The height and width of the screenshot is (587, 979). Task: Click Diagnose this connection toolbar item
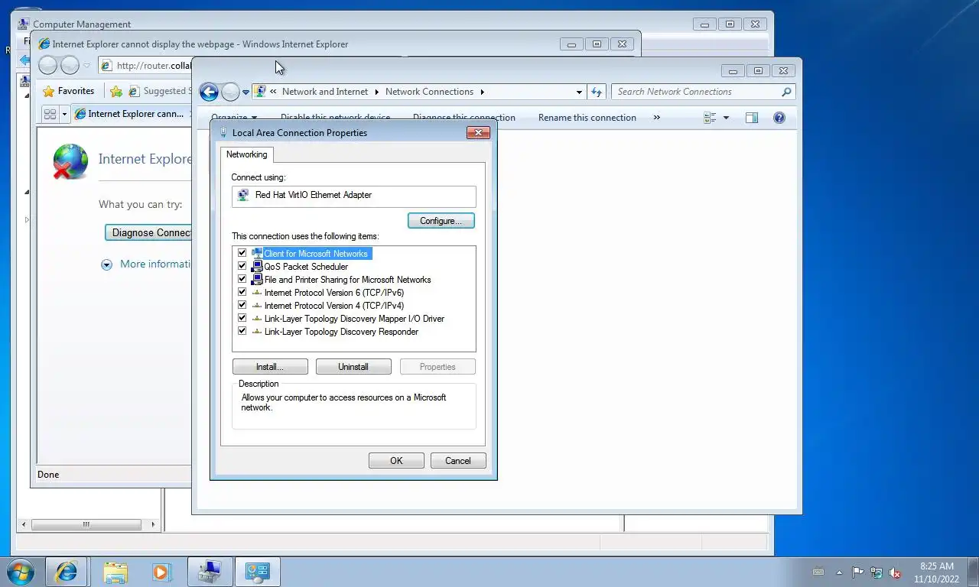464,118
